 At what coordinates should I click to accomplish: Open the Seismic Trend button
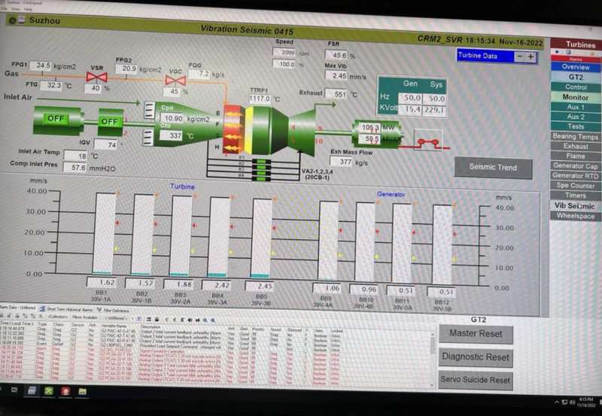(493, 167)
